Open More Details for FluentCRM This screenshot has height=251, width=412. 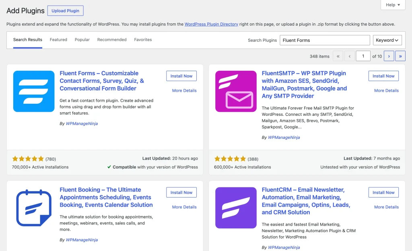pyautogui.click(x=386, y=207)
